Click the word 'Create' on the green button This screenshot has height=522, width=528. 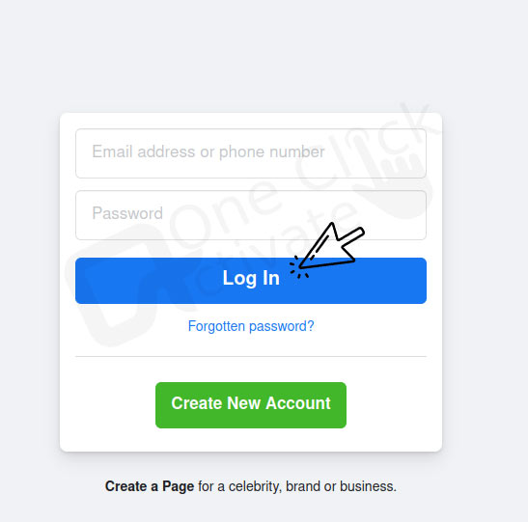coord(197,403)
